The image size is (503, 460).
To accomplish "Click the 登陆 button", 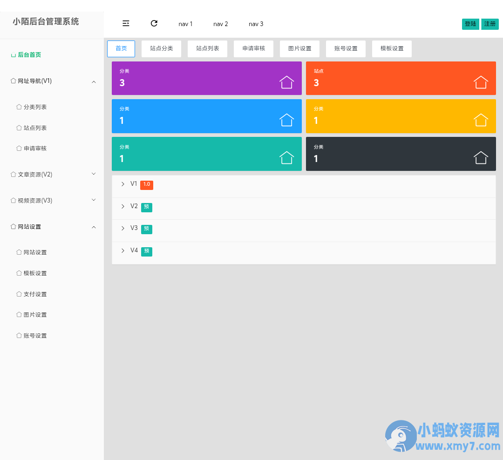I will tap(470, 24).
